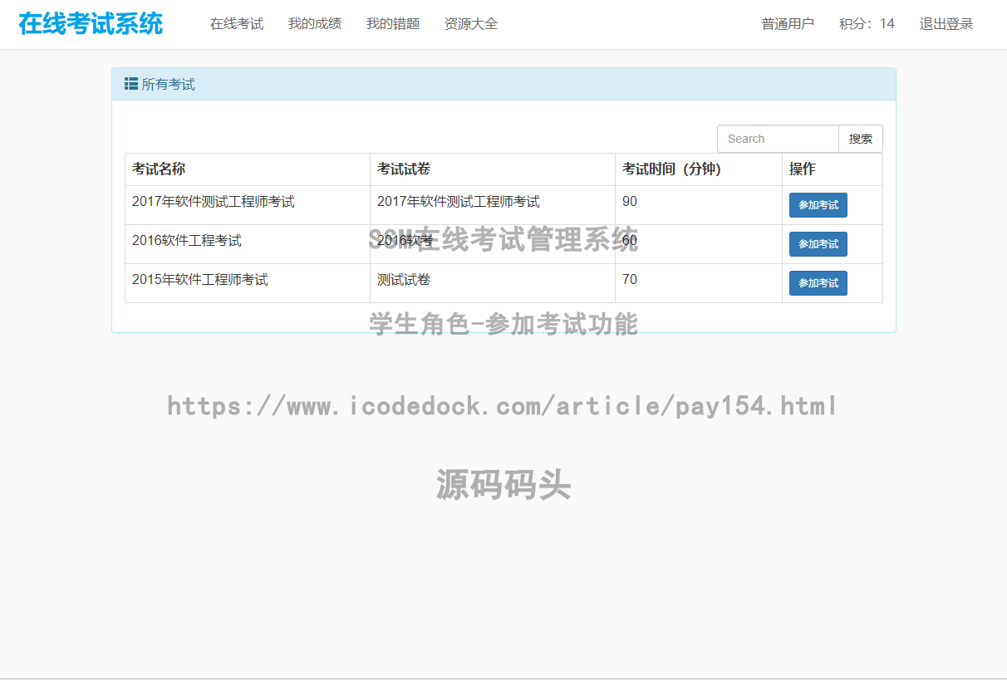This screenshot has height=681, width=1007.
Task: Join 2016软件工程考试 via 参加考试
Action: coord(818,244)
